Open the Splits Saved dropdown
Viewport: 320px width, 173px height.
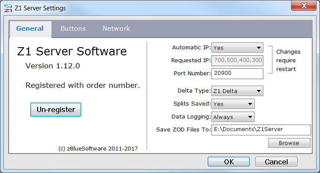pos(233,104)
